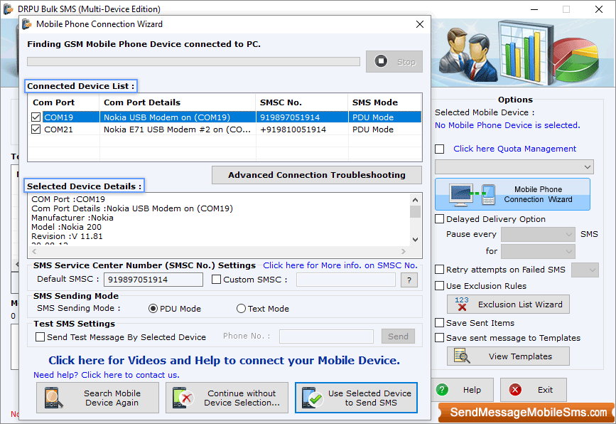Click Continue without Device Selection icon
This screenshot has width=616, height=424.
pyautogui.click(x=184, y=398)
